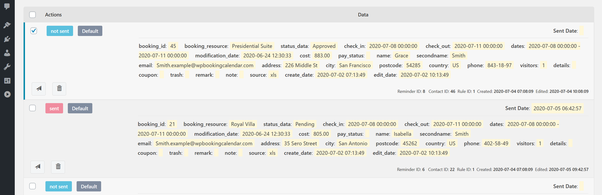Image resolution: width=602 pixels, height=195 pixels.
Task: Click Default button in last row
Action: [89, 186]
